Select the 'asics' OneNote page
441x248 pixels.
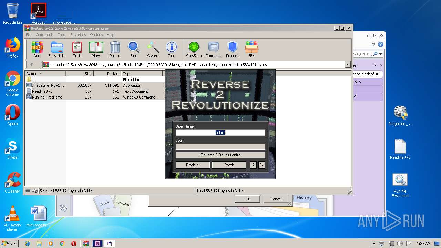point(367,82)
